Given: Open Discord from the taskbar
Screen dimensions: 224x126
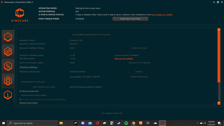Looking at the screenshot, I should click(83, 123).
